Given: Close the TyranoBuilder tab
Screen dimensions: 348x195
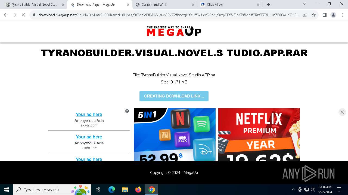Looking at the screenshot, I should click(x=63, y=5).
